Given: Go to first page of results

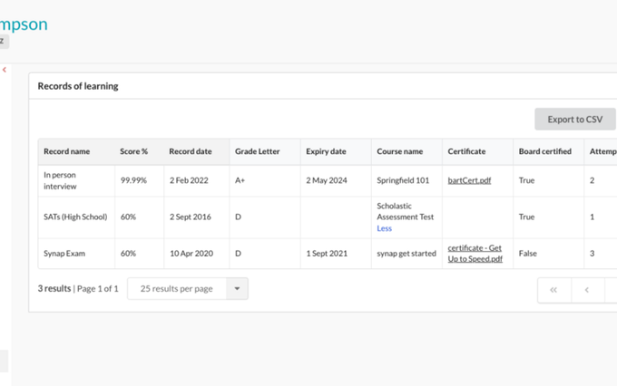Looking at the screenshot, I should [x=554, y=290].
